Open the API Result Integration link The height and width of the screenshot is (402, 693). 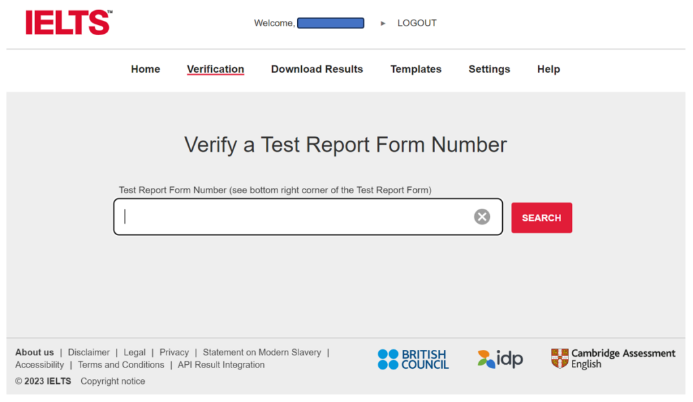(x=221, y=365)
